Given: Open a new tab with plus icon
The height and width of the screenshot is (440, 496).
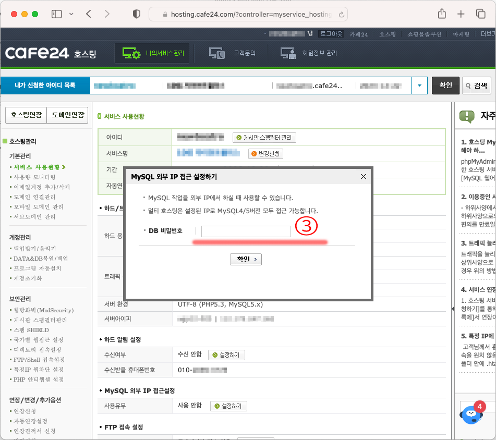Looking at the screenshot, I should click(x=461, y=14).
